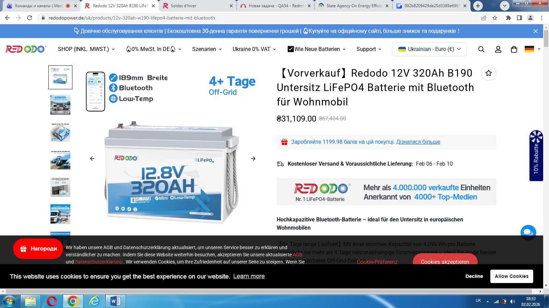Expand the Szenarien menu
This screenshot has width=549, height=308.
pos(207,49)
